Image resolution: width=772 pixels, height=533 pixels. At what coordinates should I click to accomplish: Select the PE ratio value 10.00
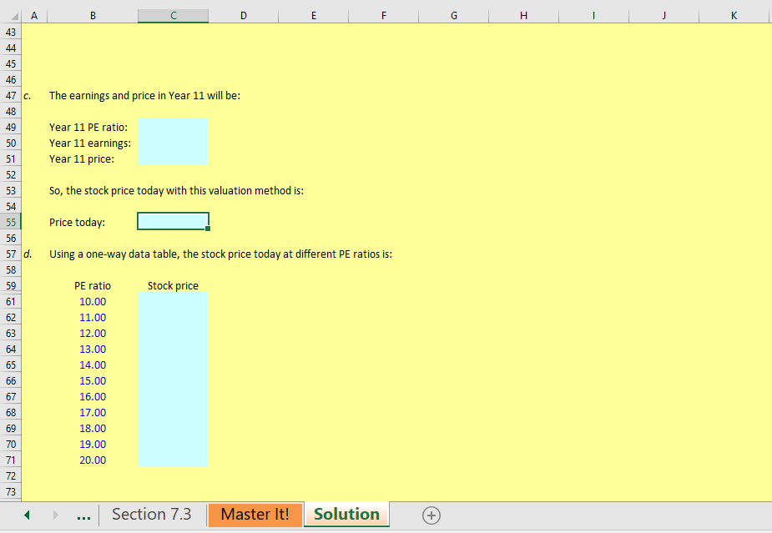(93, 302)
